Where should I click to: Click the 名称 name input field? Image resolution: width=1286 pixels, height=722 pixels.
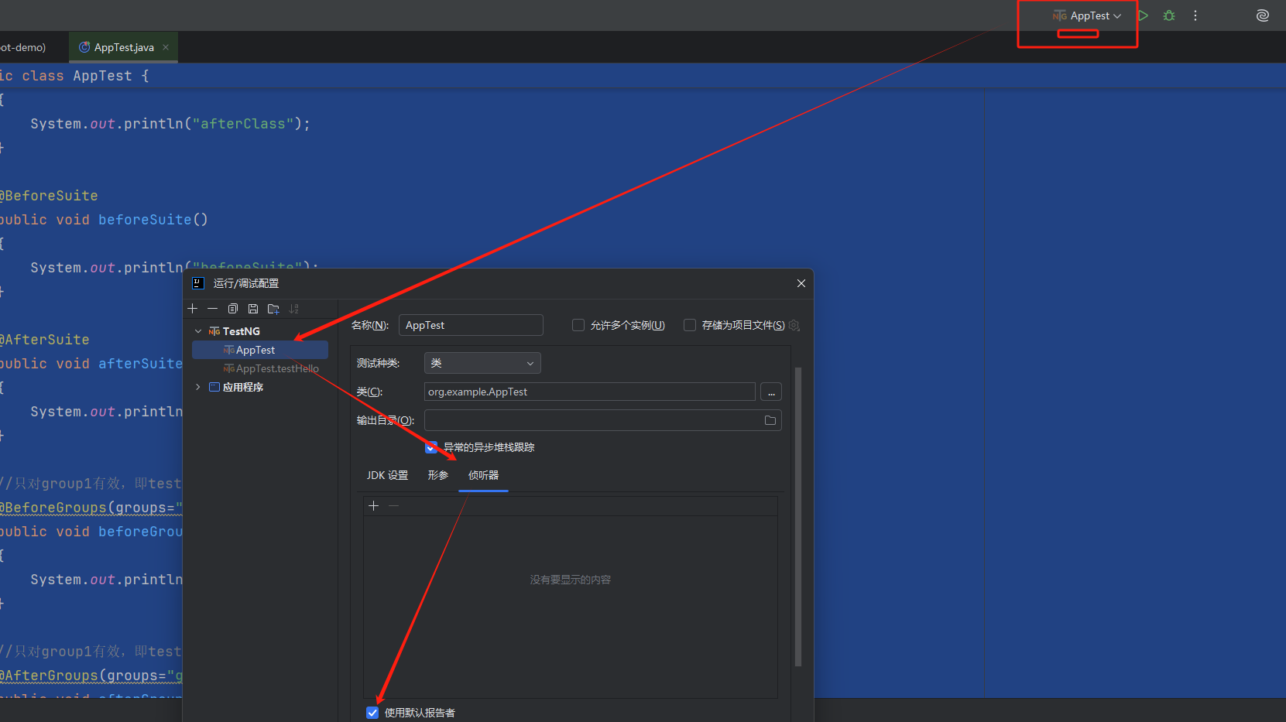tap(471, 325)
